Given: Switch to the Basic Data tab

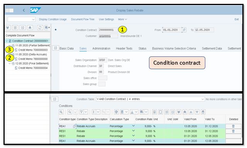Looking at the screenshot, I should click(66, 48).
